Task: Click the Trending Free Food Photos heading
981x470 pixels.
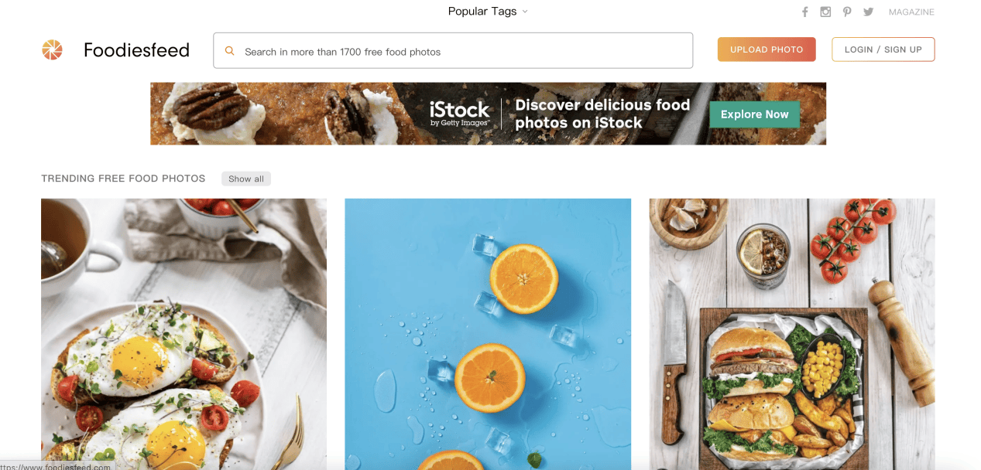Action: tap(123, 179)
